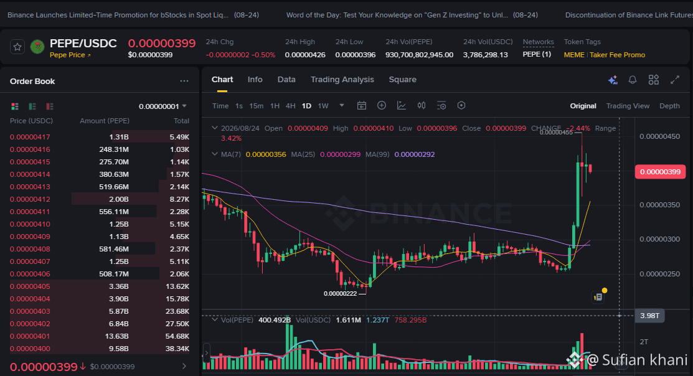Select the 0.00000400 ask price row

pyautogui.click(x=100, y=349)
